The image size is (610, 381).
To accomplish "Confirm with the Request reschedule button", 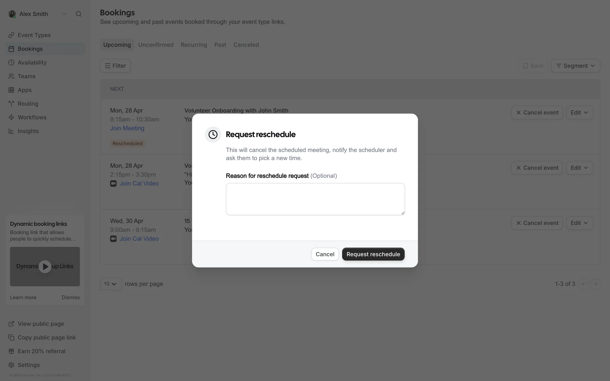I will click(373, 254).
